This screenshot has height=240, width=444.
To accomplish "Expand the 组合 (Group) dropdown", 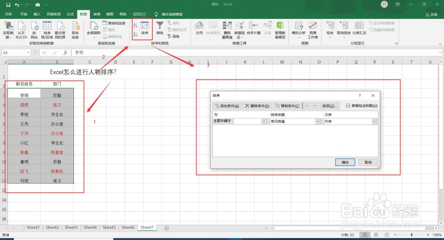I will coord(330,38).
